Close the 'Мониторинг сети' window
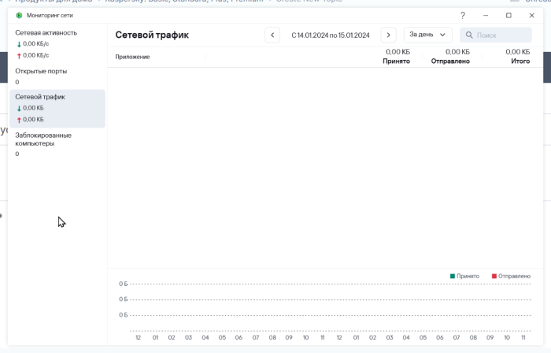 pos(531,16)
